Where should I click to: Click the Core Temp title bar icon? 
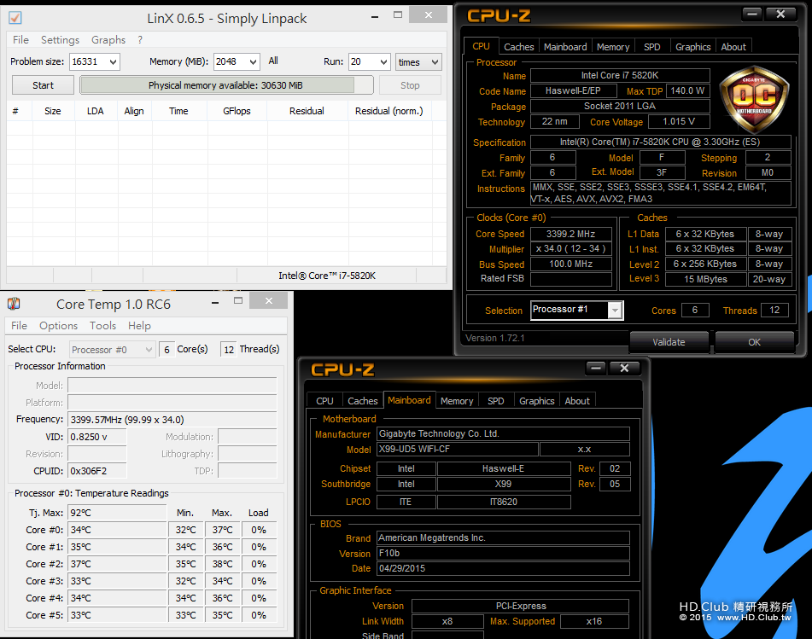tap(15, 305)
